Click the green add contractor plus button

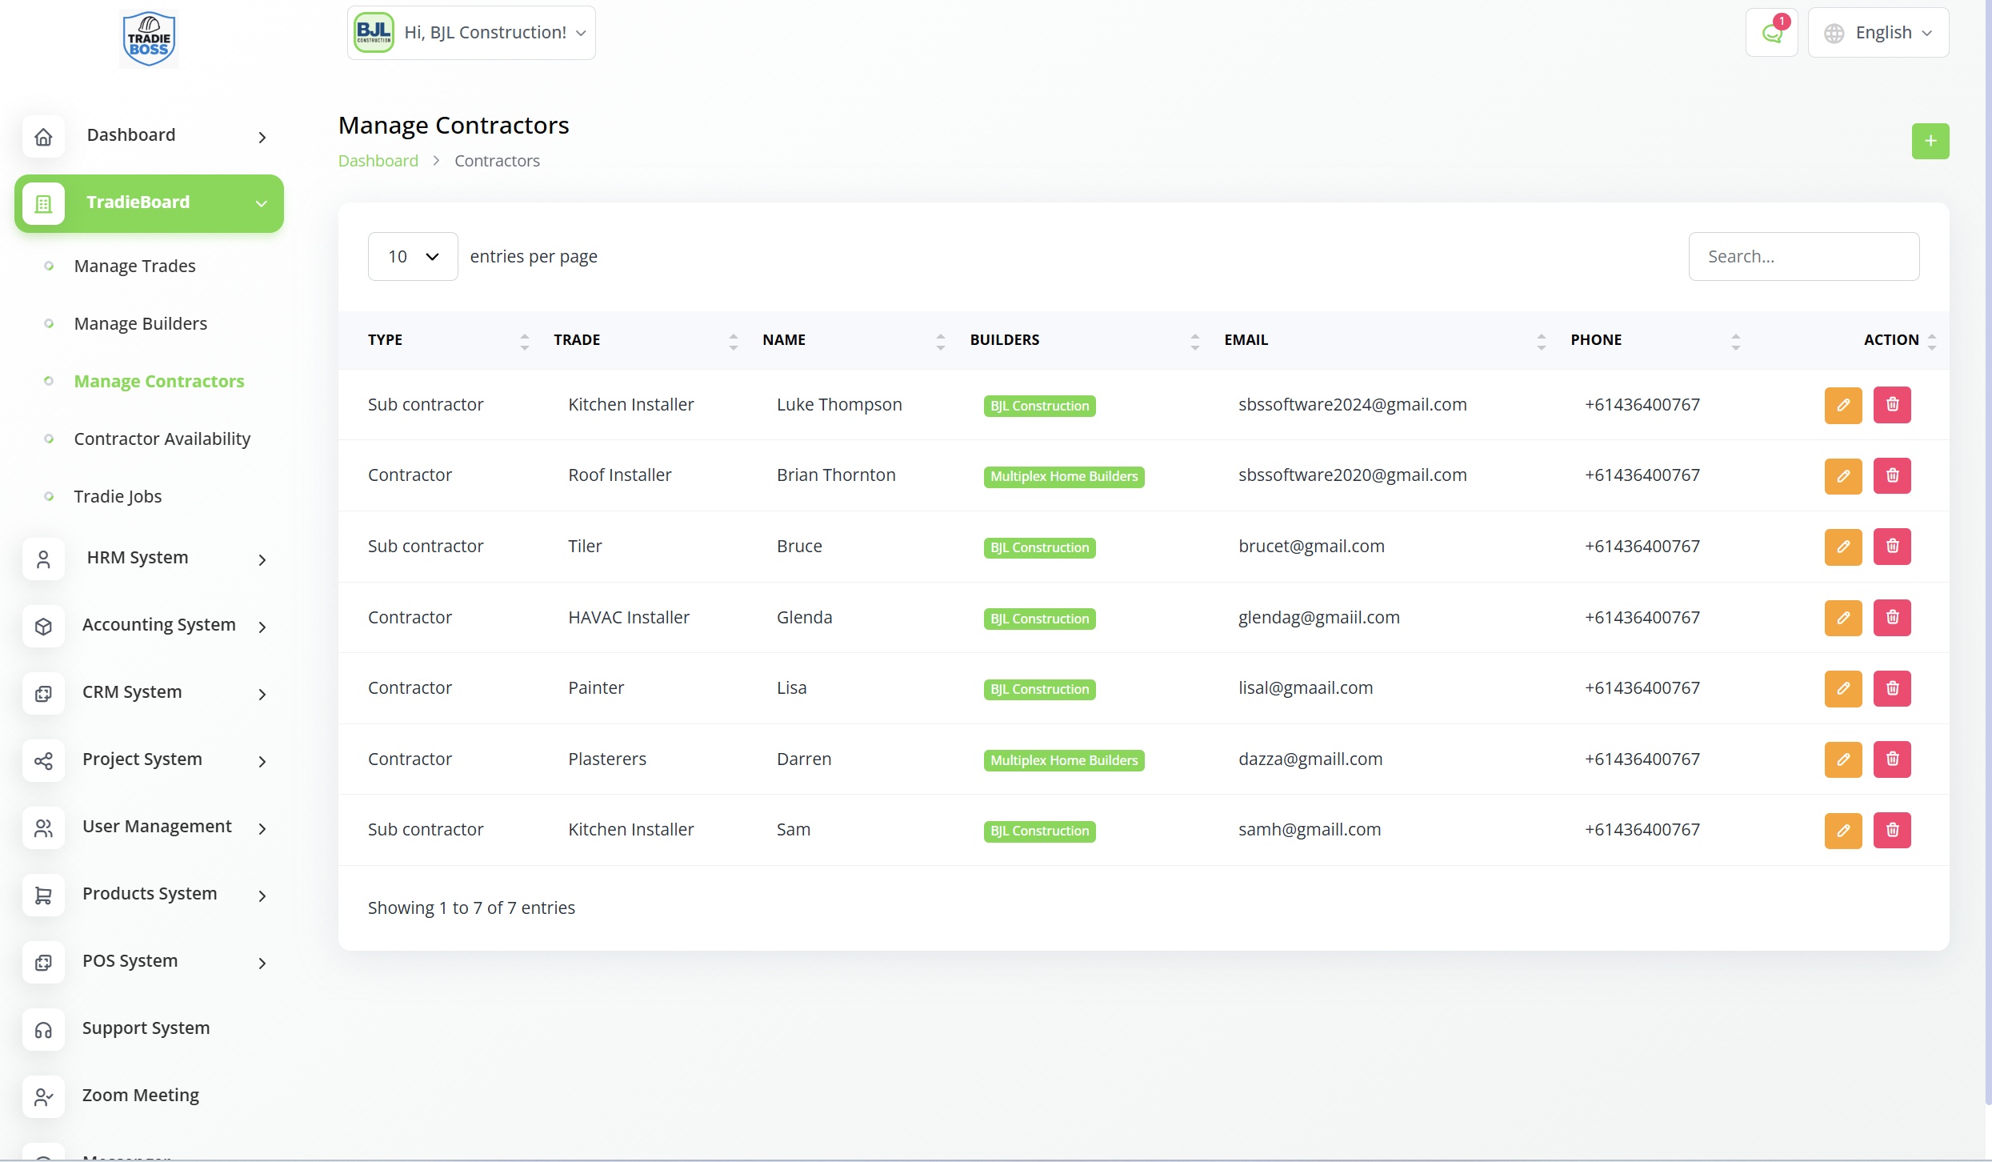click(1930, 142)
